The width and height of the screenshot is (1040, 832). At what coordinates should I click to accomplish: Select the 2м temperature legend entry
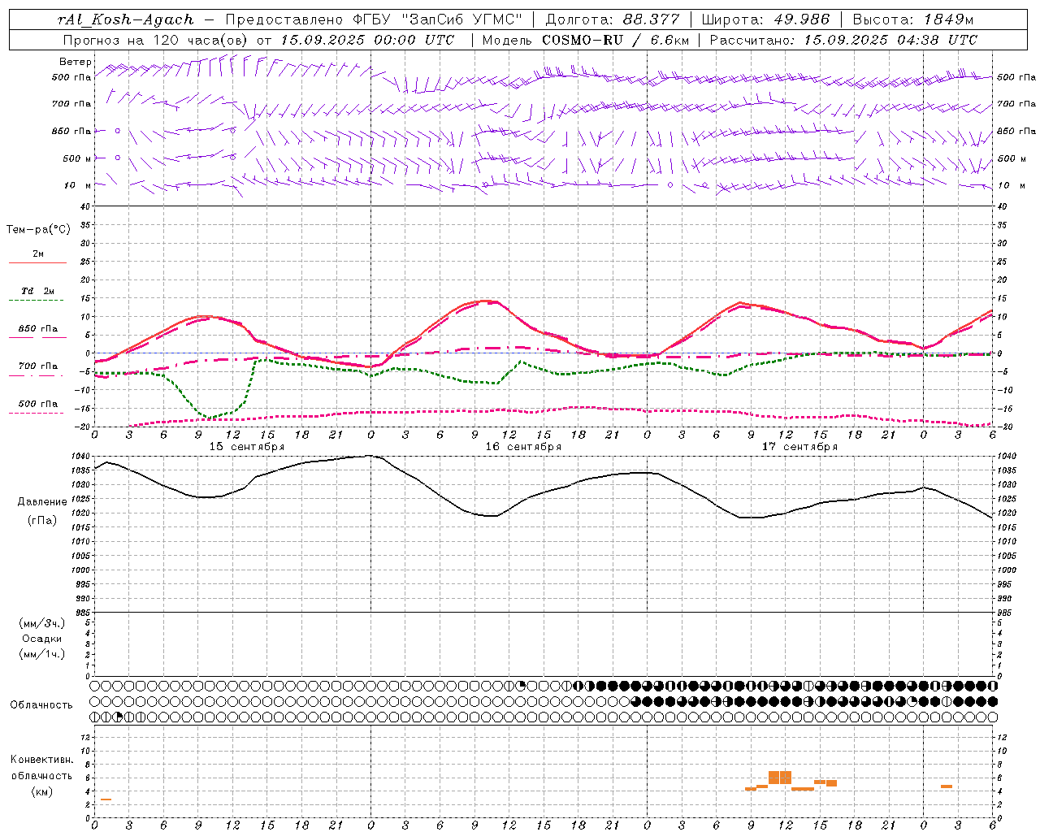38,254
